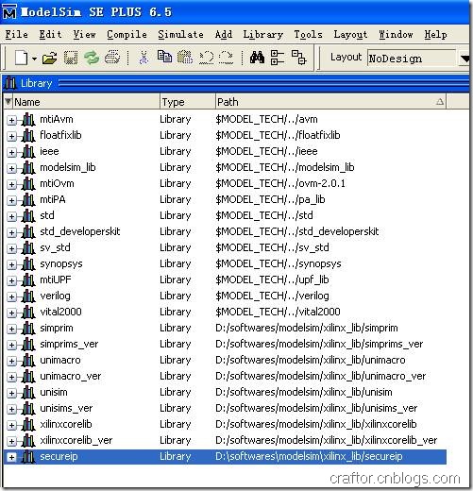Open the Library menu
This screenshot has height=491, width=473.
[x=263, y=35]
